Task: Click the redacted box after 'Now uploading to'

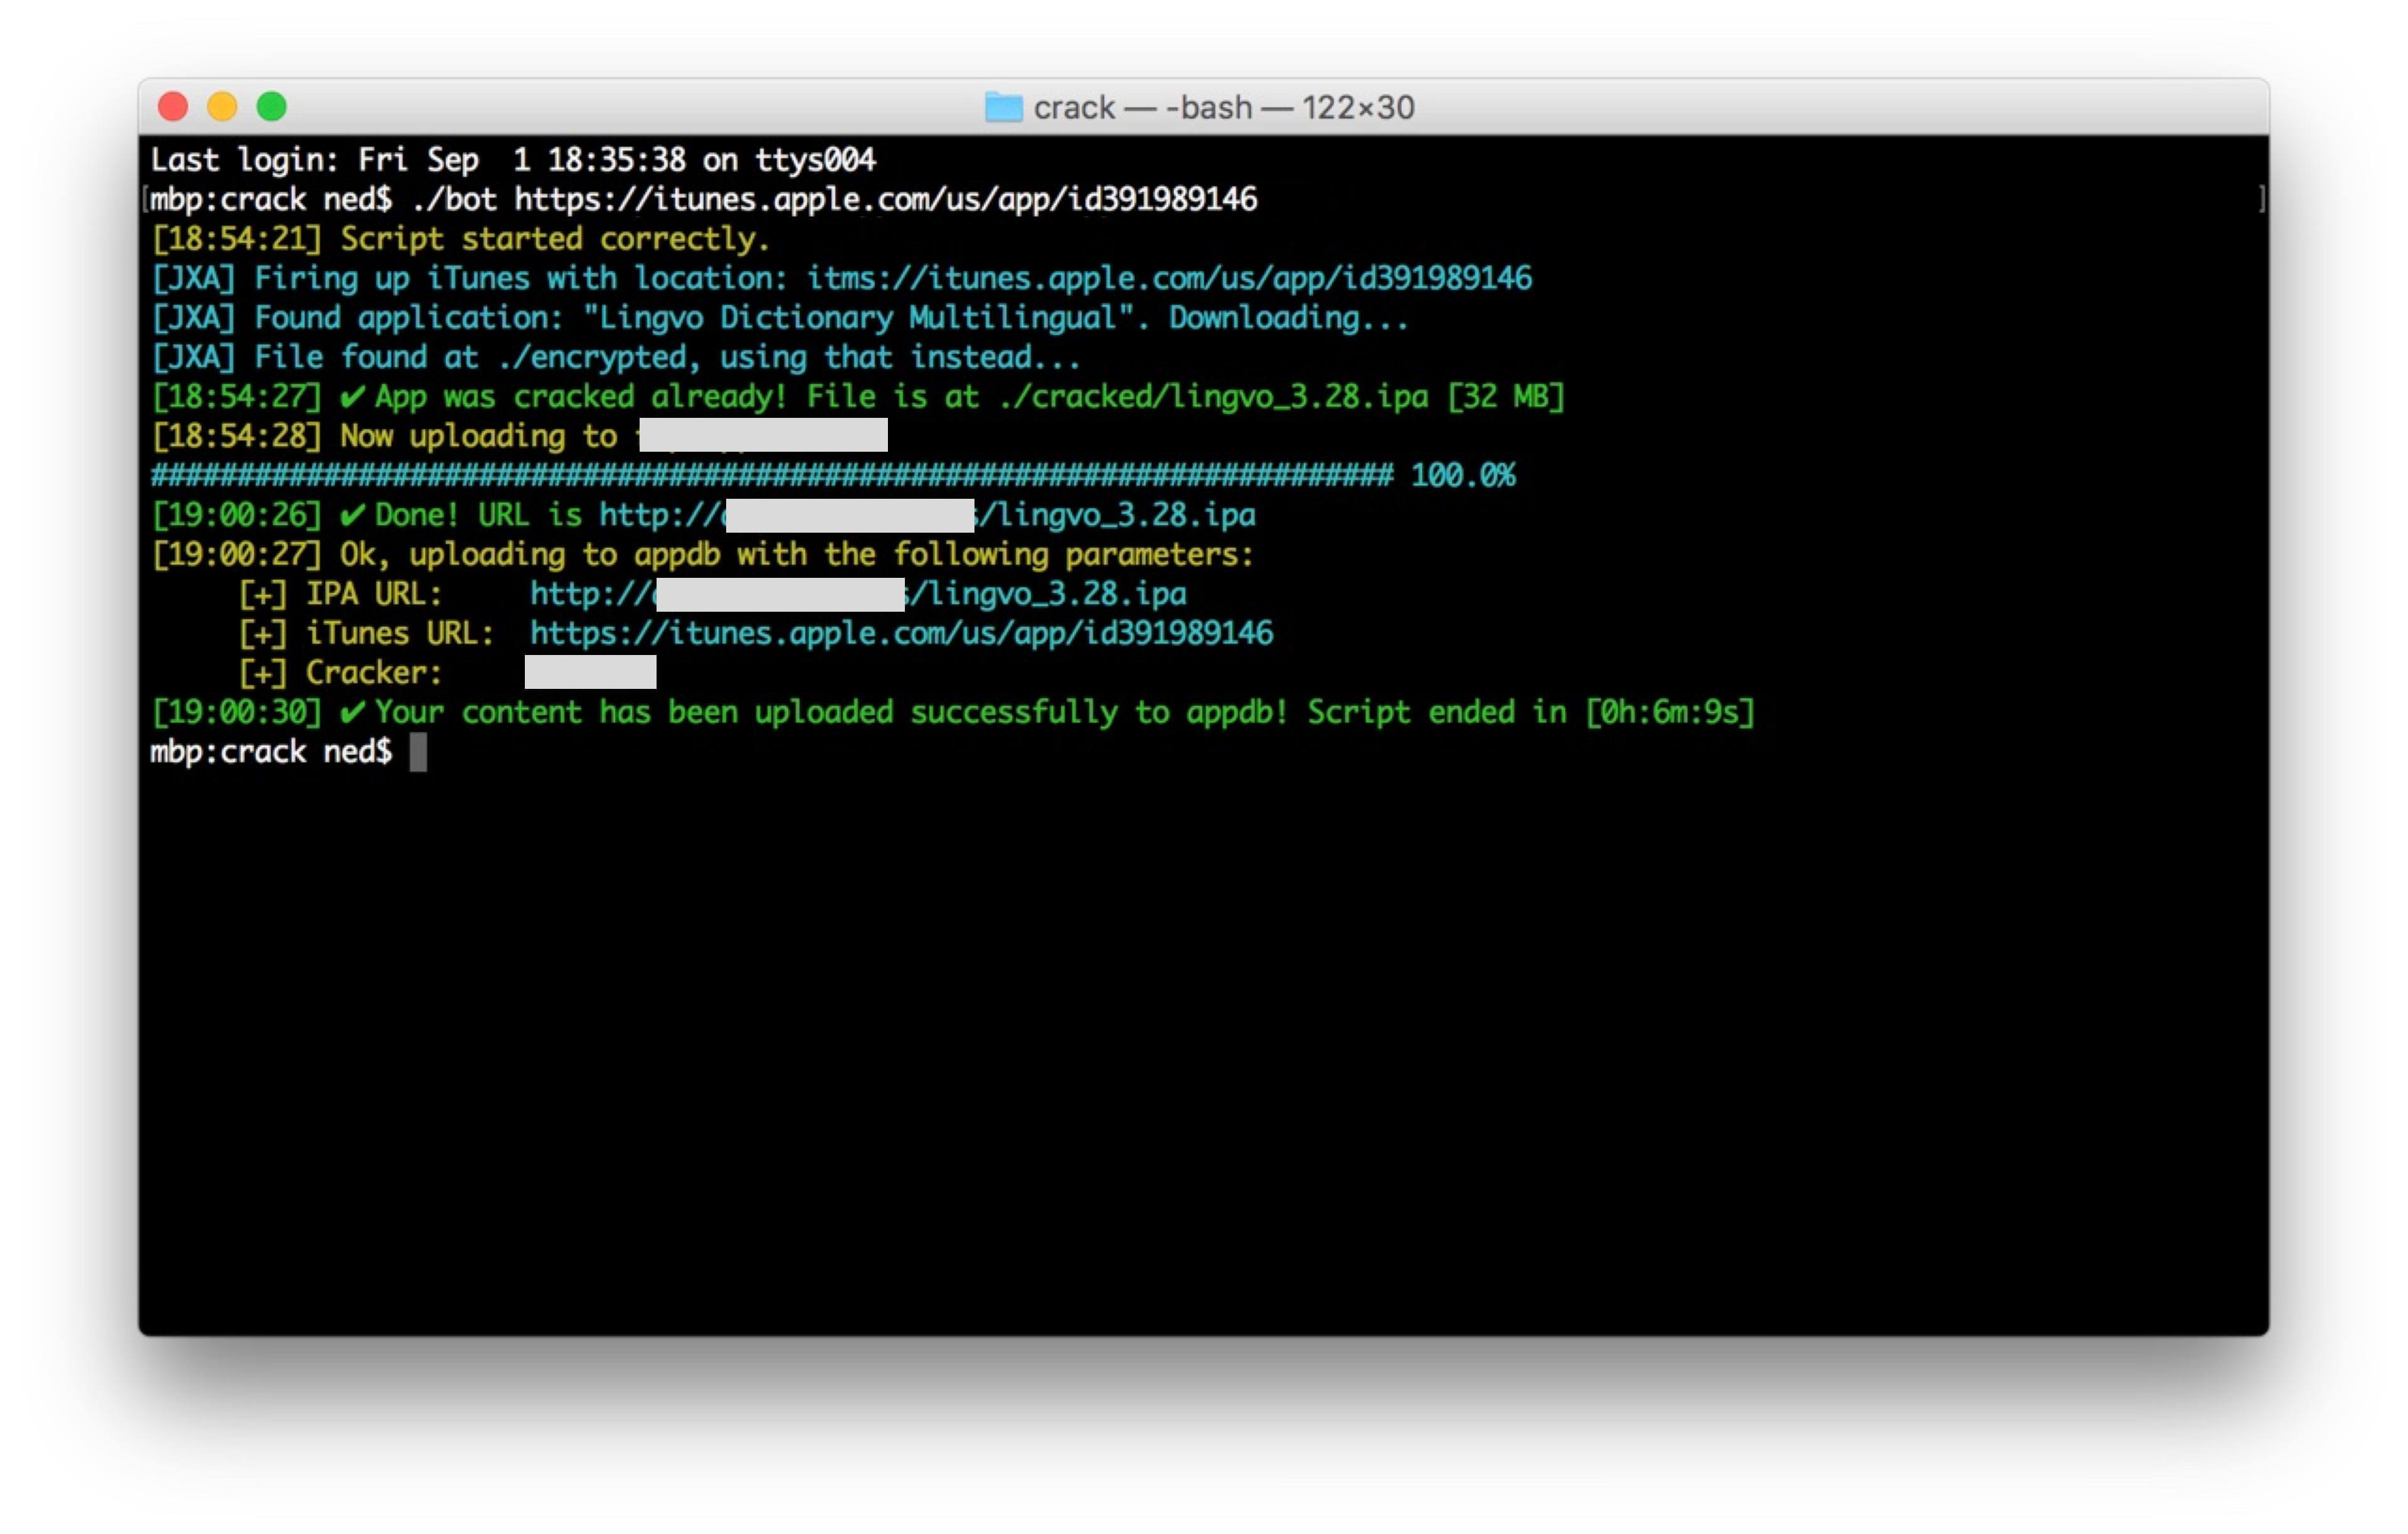Action: 762,435
